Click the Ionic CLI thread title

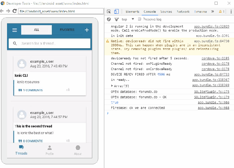click(21, 75)
